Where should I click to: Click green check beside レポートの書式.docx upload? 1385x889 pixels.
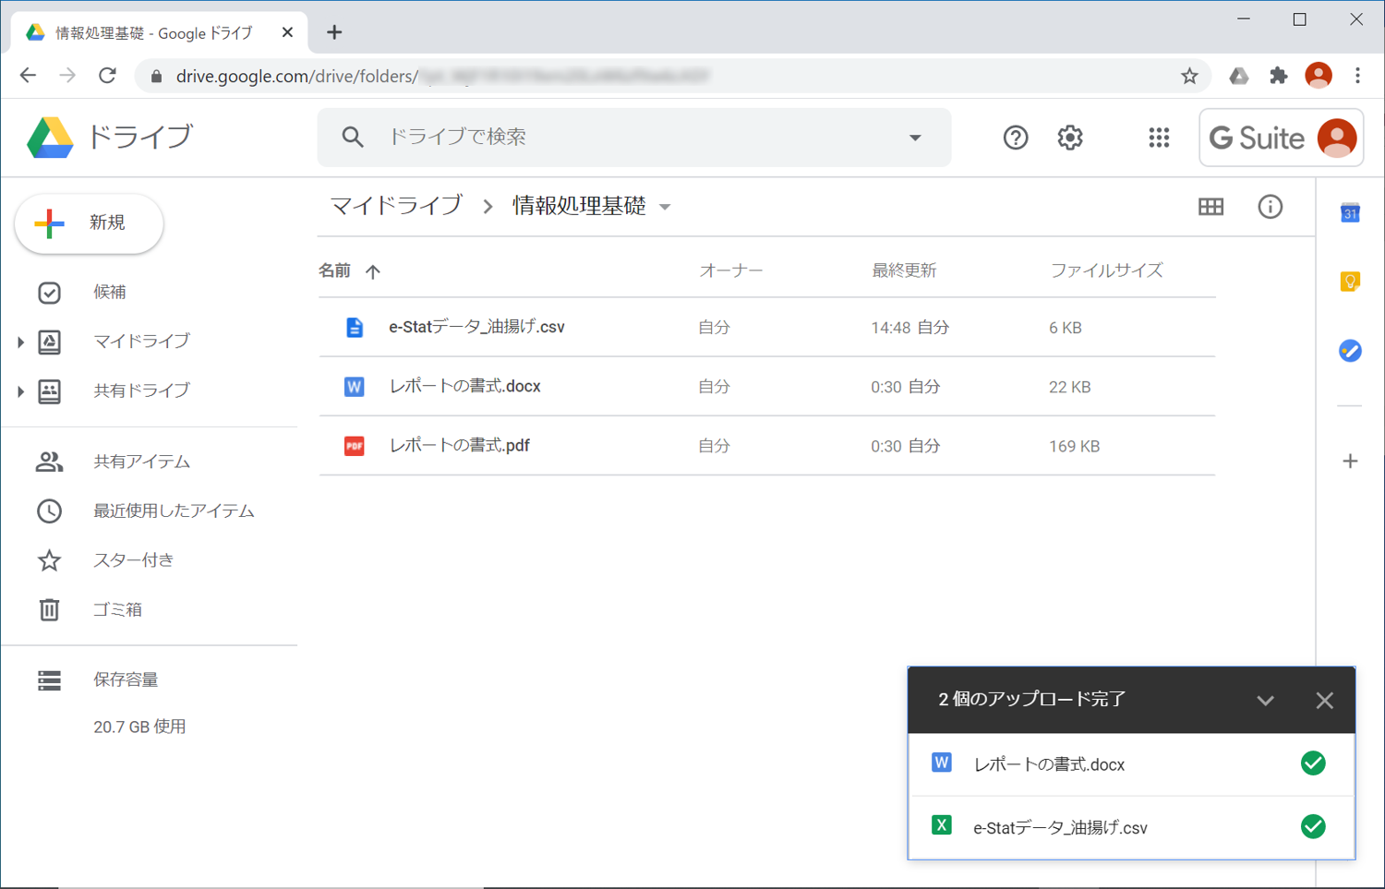tap(1313, 763)
